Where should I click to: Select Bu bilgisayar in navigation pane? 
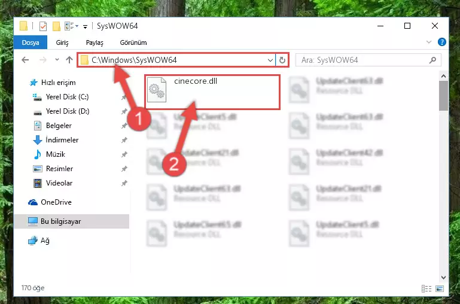[72, 221]
